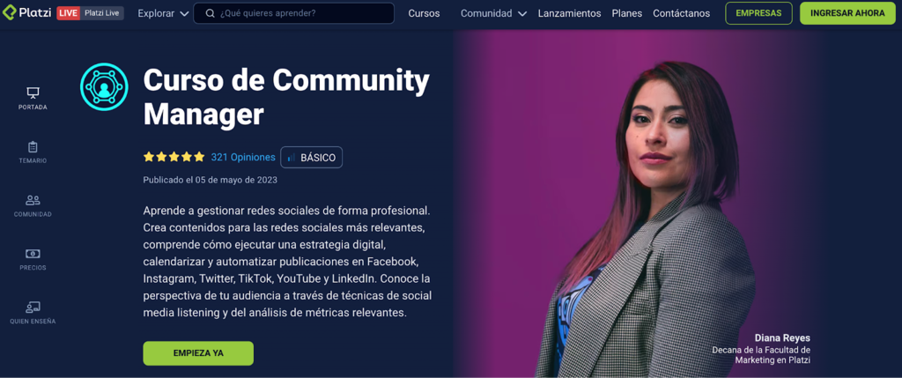The height and width of the screenshot is (378, 902).
Task: Click the Diana Reyes instructor photo
Action: coord(644,219)
